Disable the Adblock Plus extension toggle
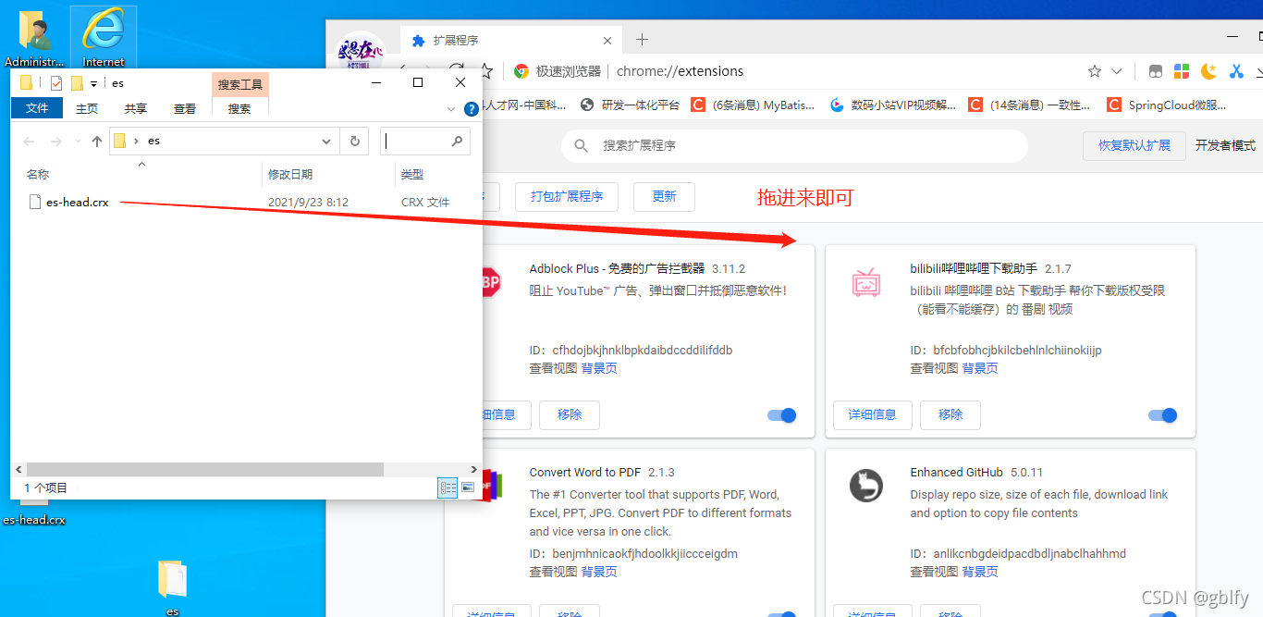Image resolution: width=1263 pixels, height=617 pixels. tap(781, 415)
